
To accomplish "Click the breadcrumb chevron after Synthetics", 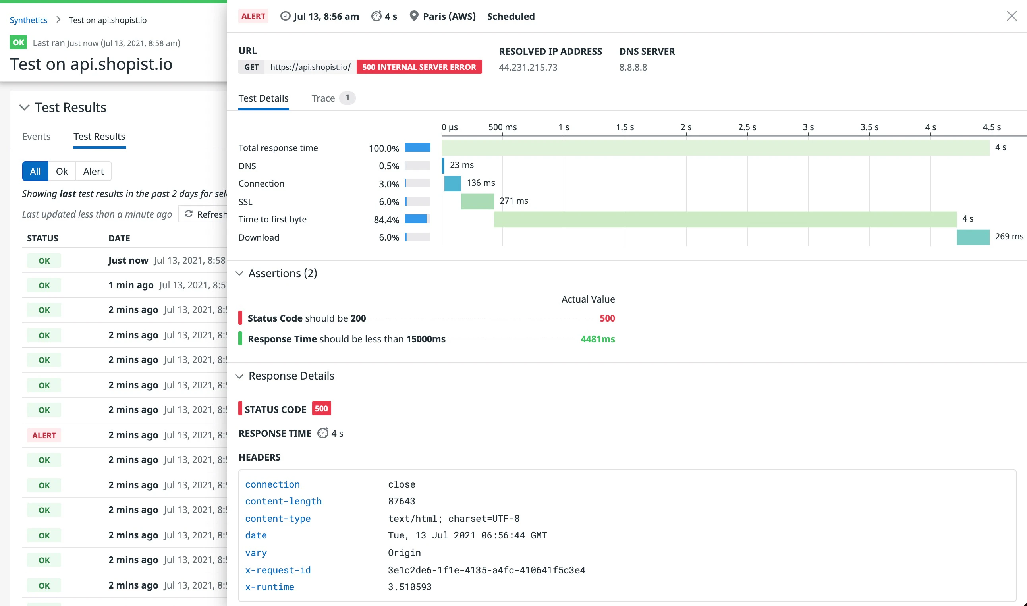I will (x=58, y=19).
